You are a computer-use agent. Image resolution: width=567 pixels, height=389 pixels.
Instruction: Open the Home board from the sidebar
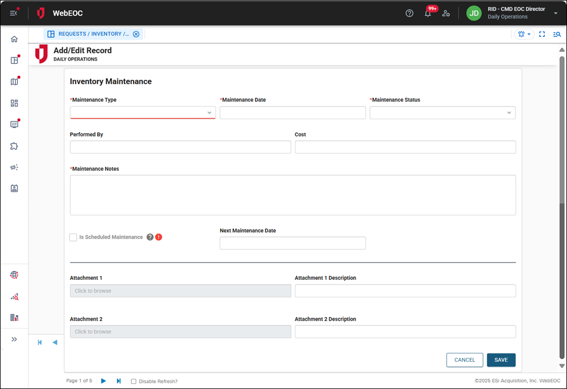(15, 38)
